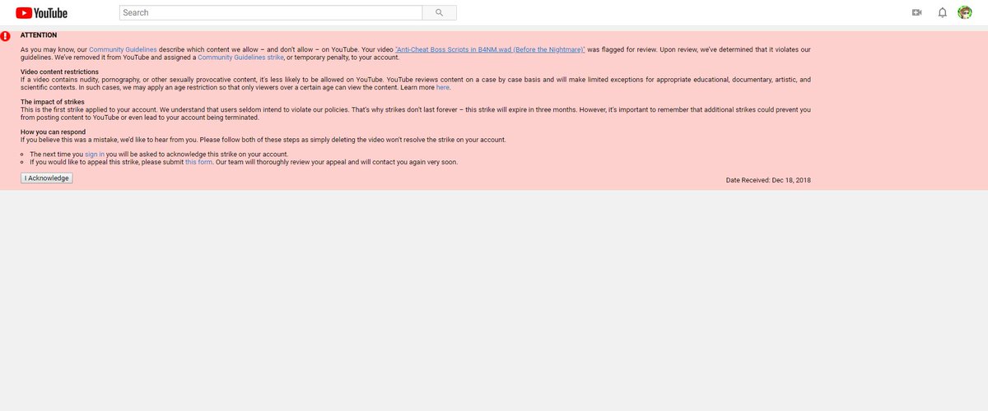
Task: Open the account avatar menu
Action: (x=965, y=12)
